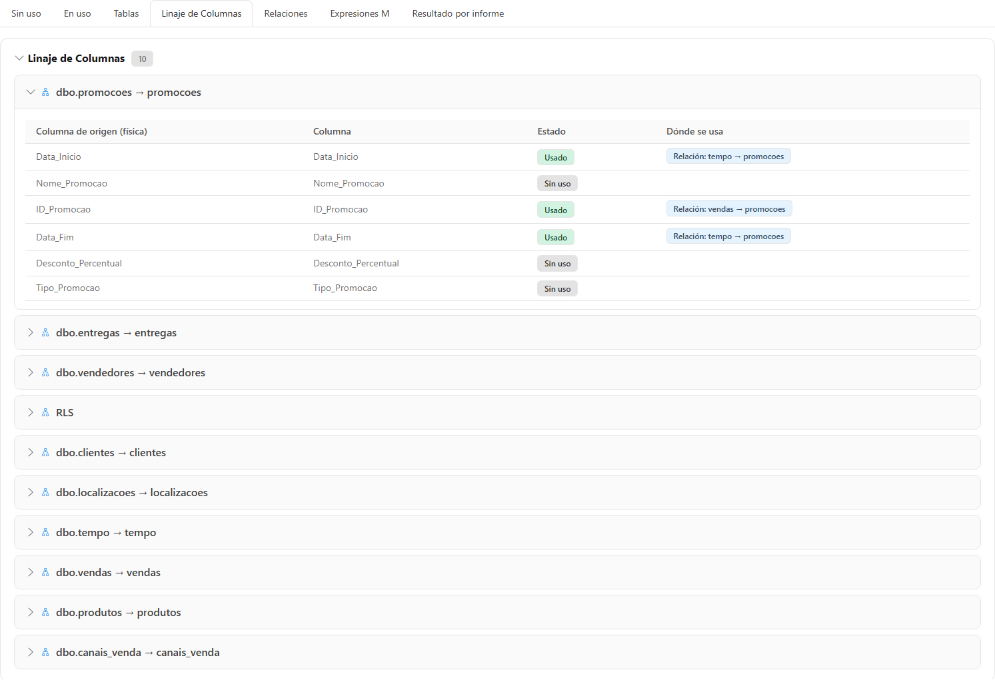
Task: Expand the dbo.tempo → tempo chevron
Action: click(x=31, y=532)
